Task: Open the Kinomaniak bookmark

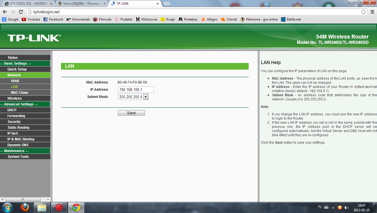Action: click(78, 19)
